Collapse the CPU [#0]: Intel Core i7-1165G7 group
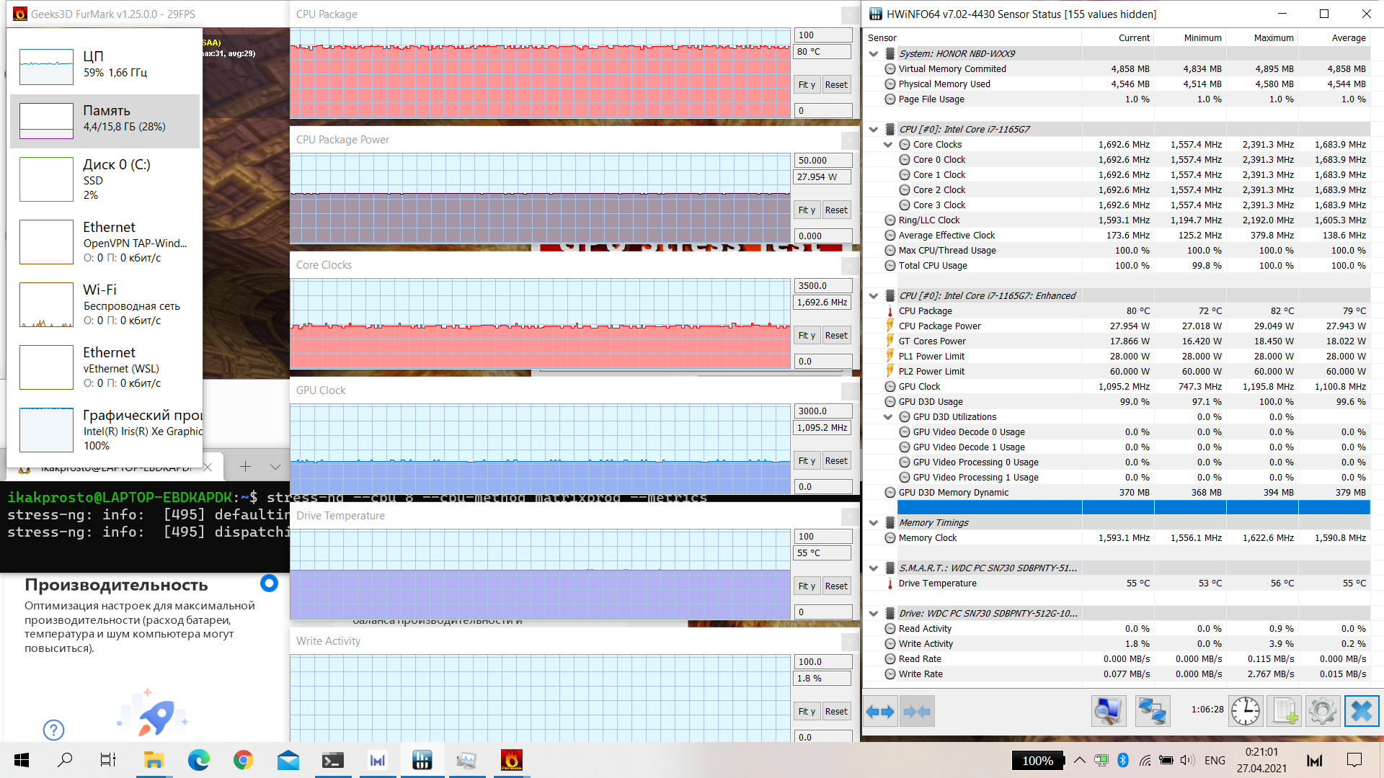The width and height of the screenshot is (1384, 778). [x=874, y=130]
